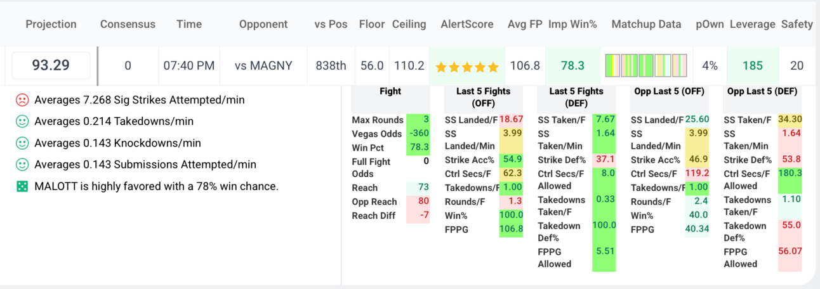Sort by Leverage column header
The height and width of the screenshot is (289, 820).
[x=753, y=24]
